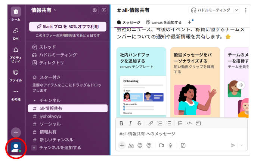
Task: Open the huddle options dropdown arrow
Action: pyautogui.click(x=236, y=10)
